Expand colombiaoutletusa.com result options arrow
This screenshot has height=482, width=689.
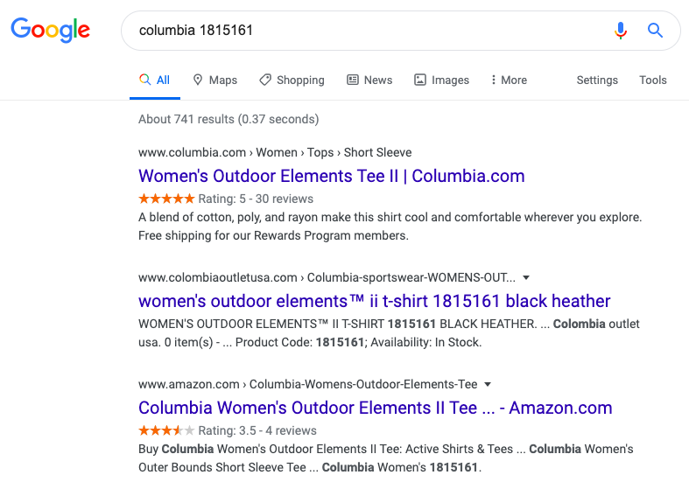pyautogui.click(x=525, y=277)
